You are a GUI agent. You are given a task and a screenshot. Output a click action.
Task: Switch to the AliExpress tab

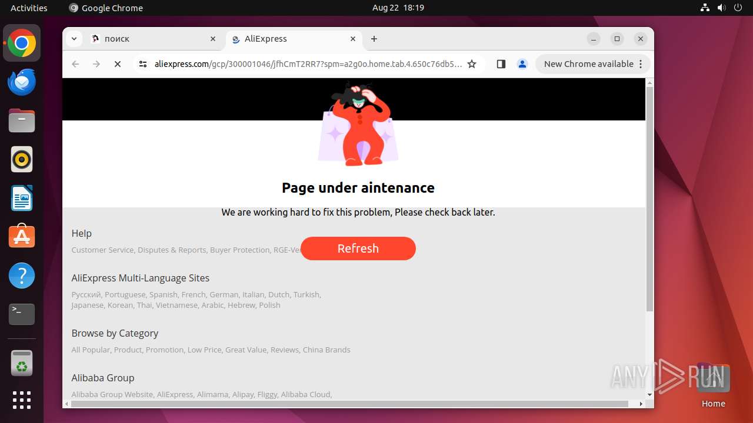[x=294, y=39]
